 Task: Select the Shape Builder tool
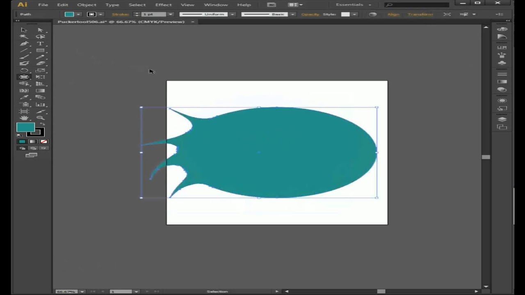coord(24,84)
